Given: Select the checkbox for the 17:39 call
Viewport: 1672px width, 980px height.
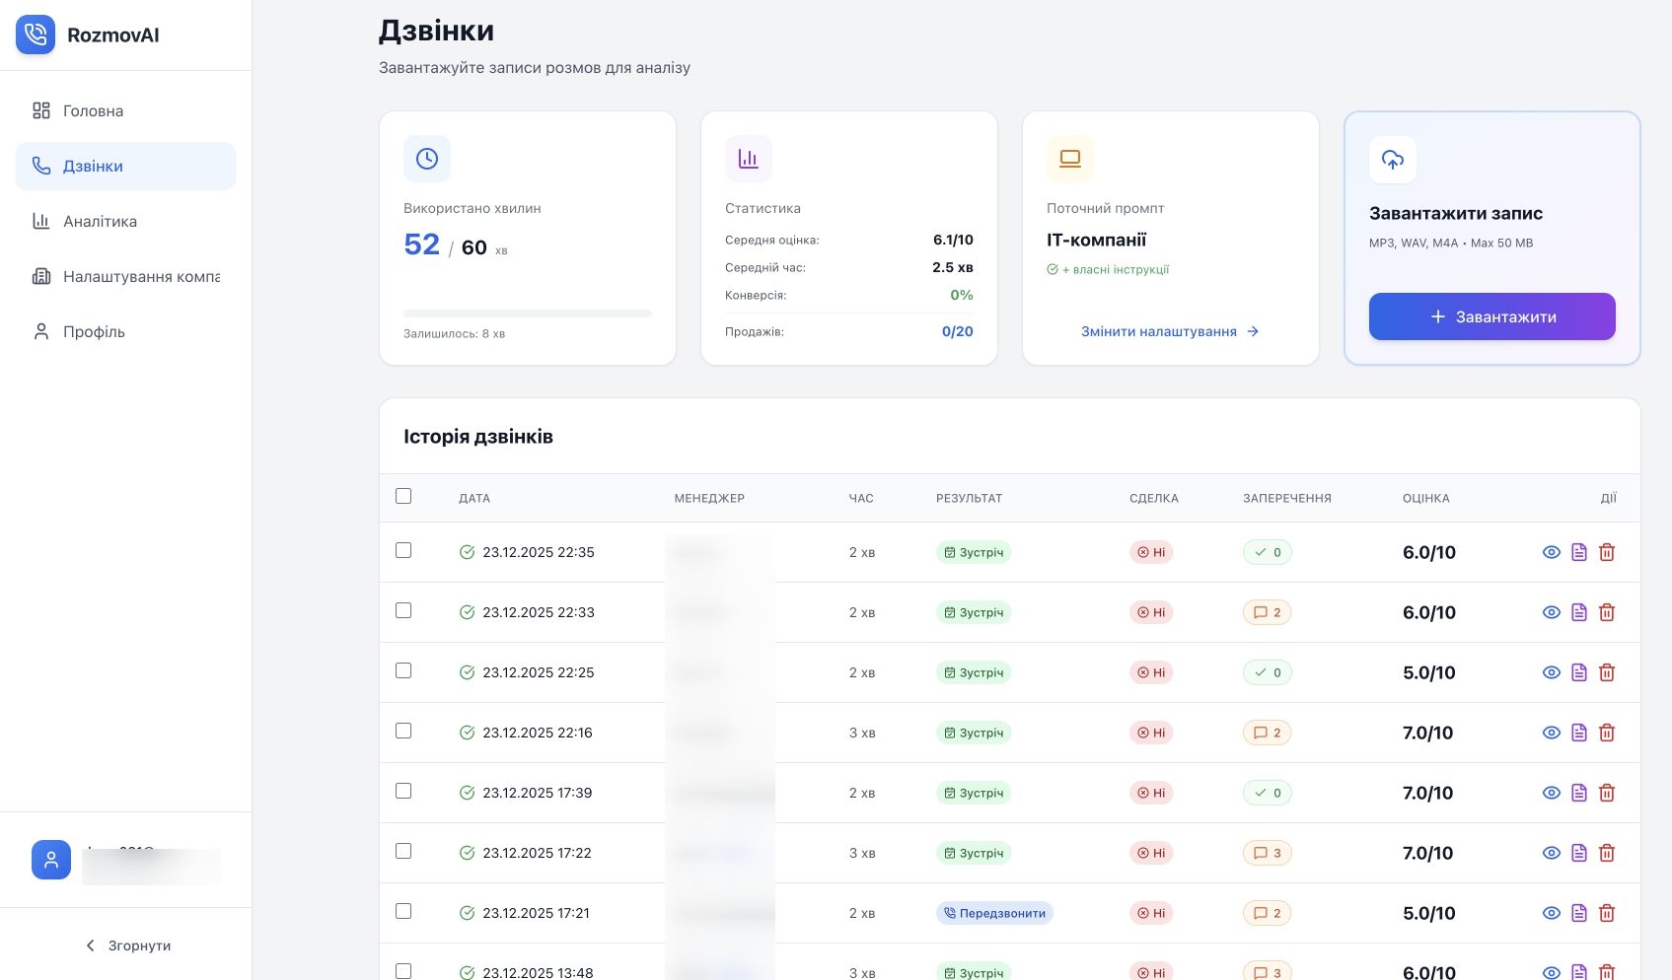Looking at the screenshot, I should [403, 791].
